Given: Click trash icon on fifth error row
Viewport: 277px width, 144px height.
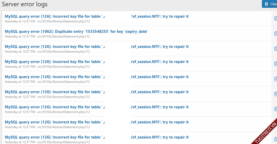Looking at the screenshot, I should pyautogui.click(x=275, y=79).
